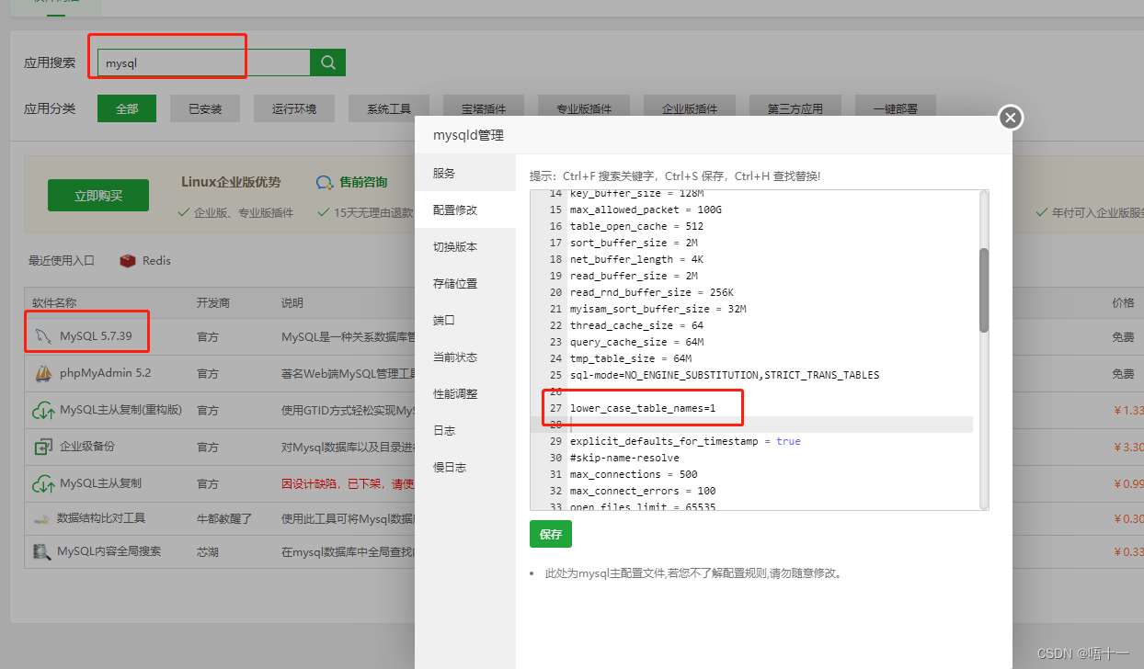This screenshot has height=669, width=1144.
Task: Open the 服务 menu in mysqld管理
Action: [x=465, y=173]
